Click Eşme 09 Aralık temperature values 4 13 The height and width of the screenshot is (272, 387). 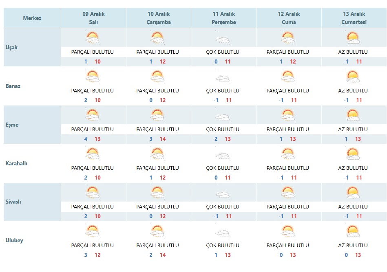tap(93, 139)
